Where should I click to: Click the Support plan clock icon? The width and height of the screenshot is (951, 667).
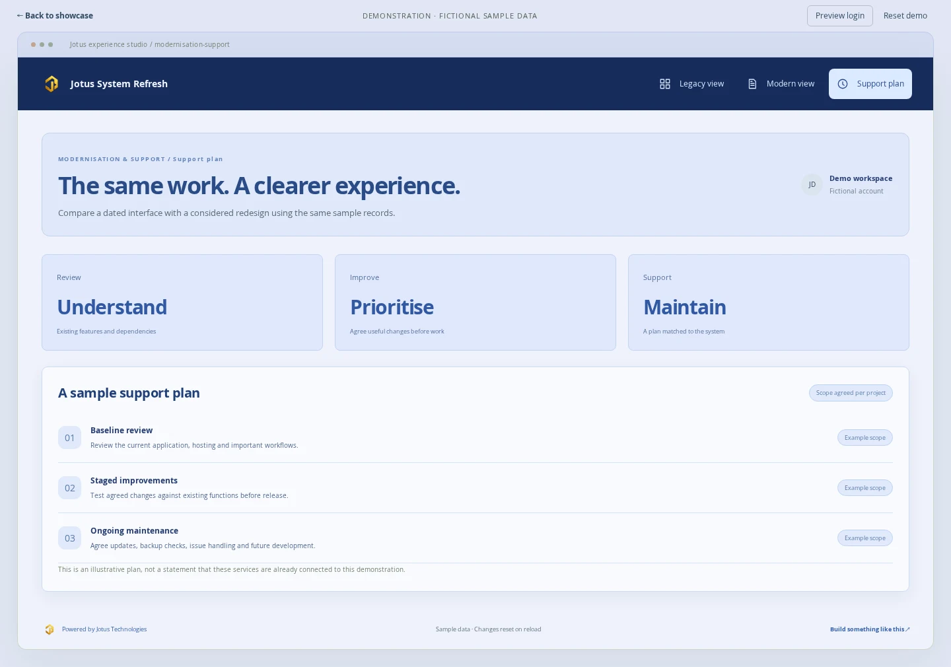click(x=843, y=84)
